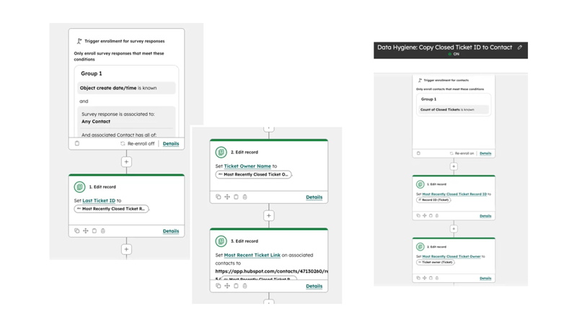Click clipboard icon in contacts trigger card footer
The width and height of the screenshot is (577, 329).
point(418,153)
